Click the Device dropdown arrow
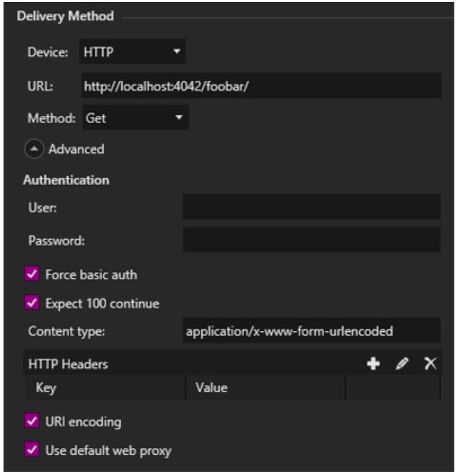457x473 pixels. (x=177, y=51)
